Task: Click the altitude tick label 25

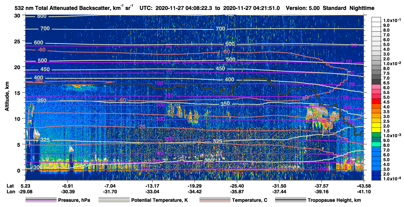Action: (18, 41)
